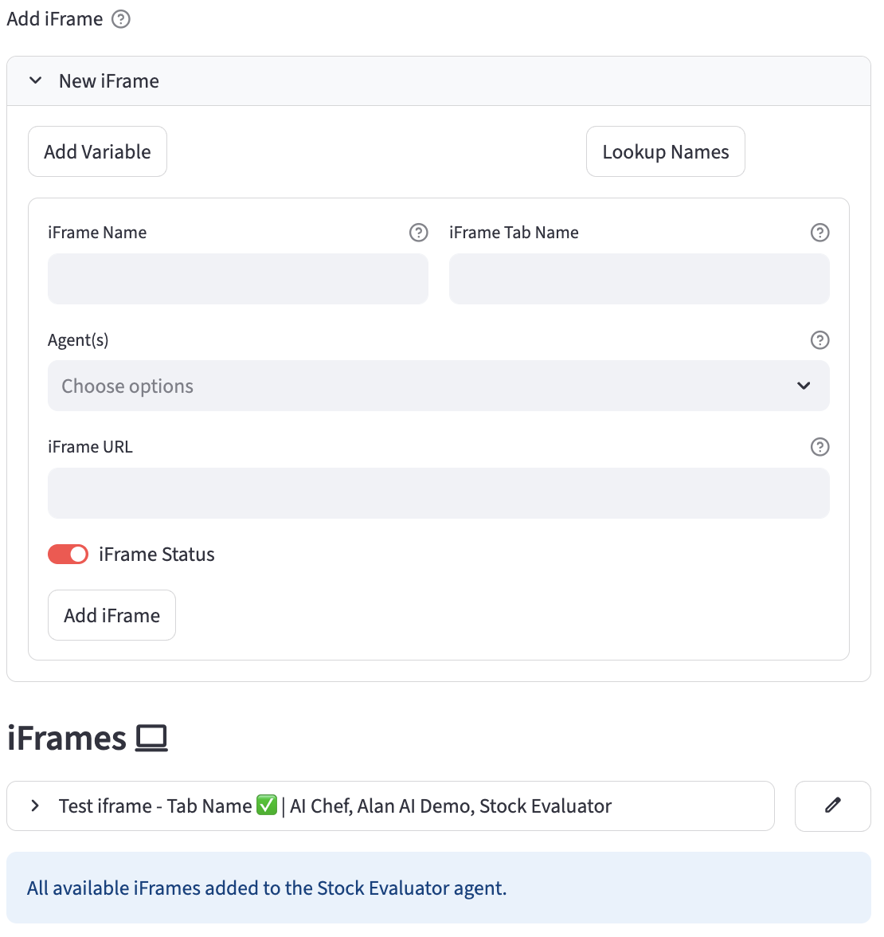The image size is (884, 937).
Task: Expand the Test iframe - Tab Name entry
Action: click(x=35, y=806)
